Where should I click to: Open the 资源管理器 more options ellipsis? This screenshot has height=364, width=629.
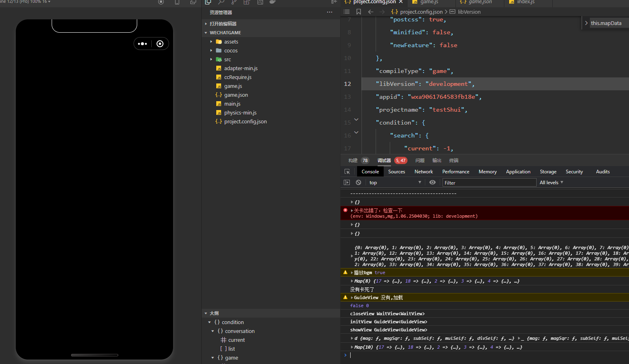pos(330,12)
